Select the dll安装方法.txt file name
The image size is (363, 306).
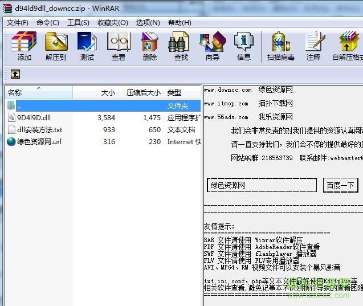(39, 129)
